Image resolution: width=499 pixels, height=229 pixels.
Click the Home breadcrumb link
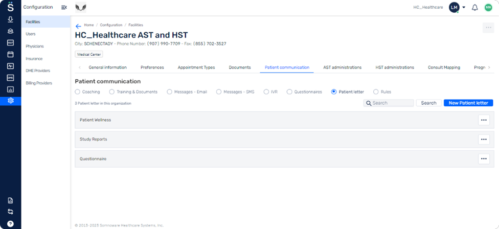coord(89,25)
